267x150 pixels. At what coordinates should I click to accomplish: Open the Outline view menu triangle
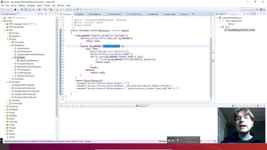258,14
